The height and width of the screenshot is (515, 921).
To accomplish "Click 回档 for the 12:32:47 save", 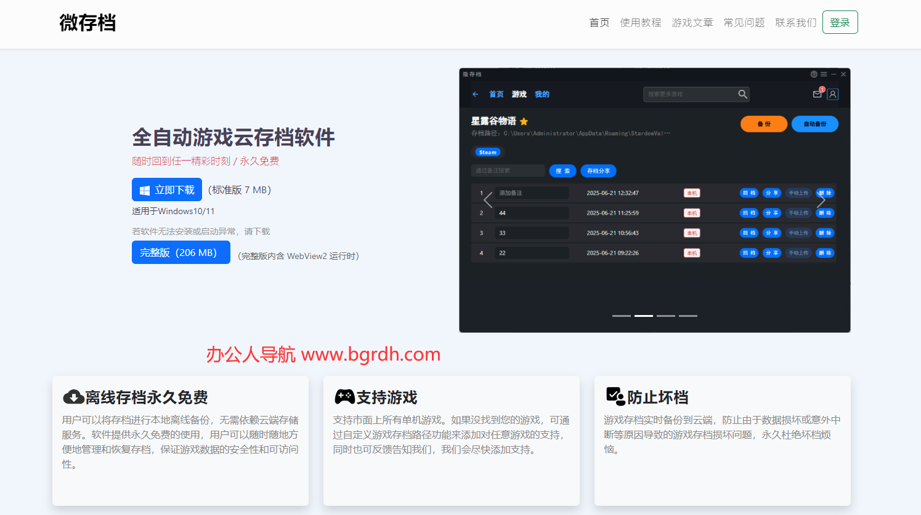I will tap(749, 193).
